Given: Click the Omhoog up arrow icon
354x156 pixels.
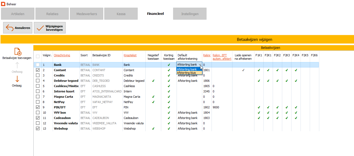Looking at the screenshot, I should click(x=17, y=65).
